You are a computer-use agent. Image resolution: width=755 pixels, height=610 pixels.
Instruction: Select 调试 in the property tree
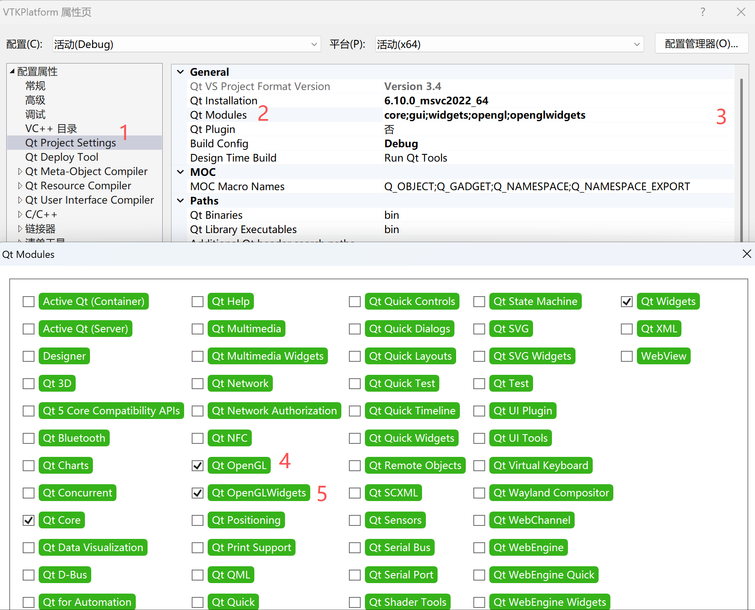[x=35, y=114]
